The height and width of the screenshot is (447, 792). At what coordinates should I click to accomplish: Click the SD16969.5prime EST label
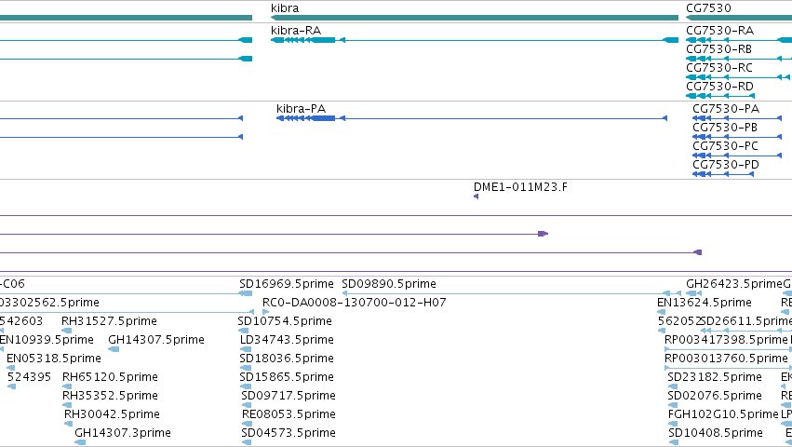287,284
